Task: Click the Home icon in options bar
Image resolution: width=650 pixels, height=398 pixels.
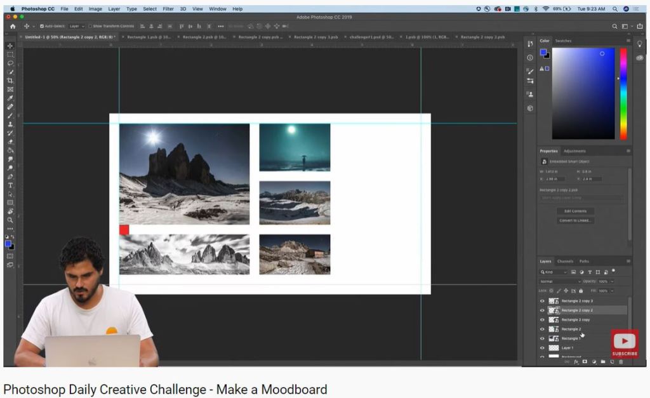Action: pyautogui.click(x=13, y=26)
